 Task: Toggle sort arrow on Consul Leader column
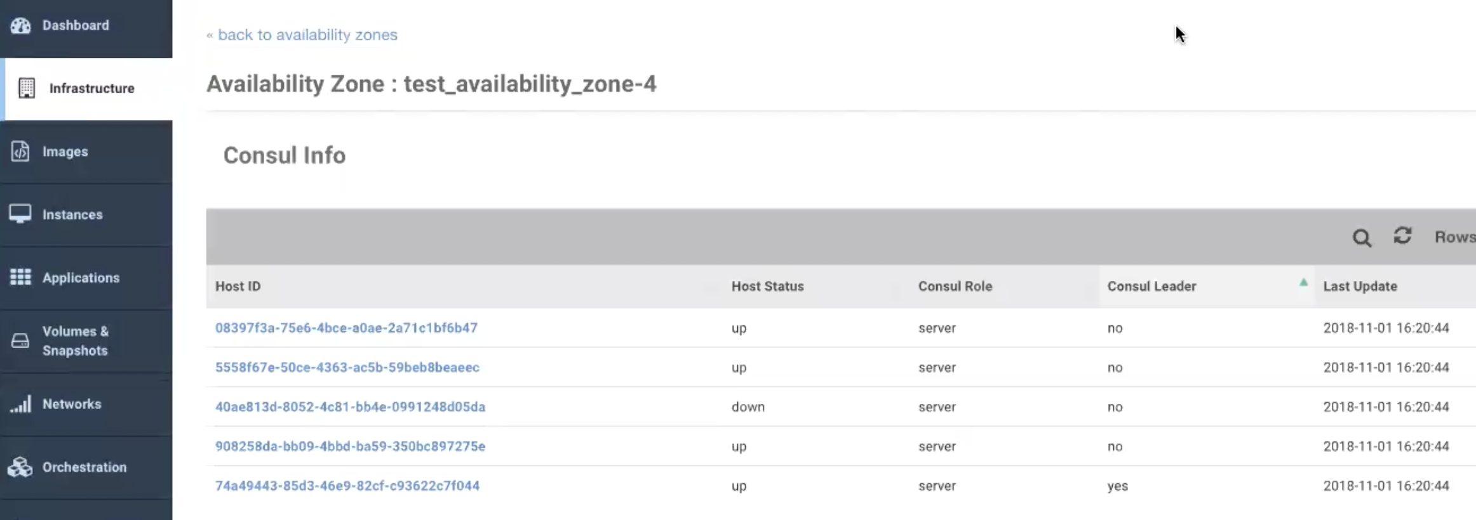tap(1303, 283)
